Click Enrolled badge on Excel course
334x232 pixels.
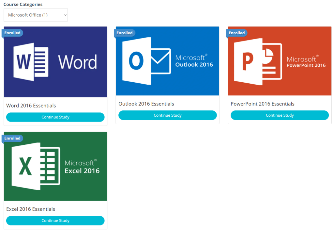coord(12,138)
